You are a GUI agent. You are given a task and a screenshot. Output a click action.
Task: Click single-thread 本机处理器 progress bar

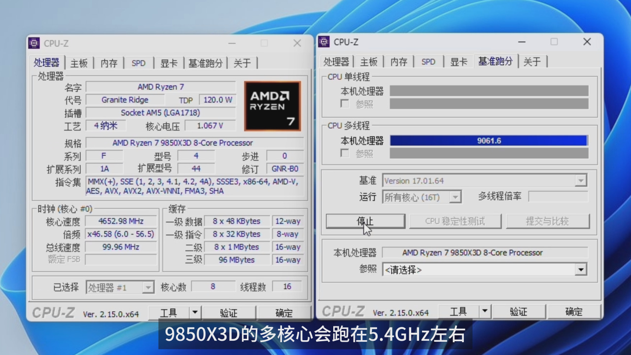coord(489,91)
